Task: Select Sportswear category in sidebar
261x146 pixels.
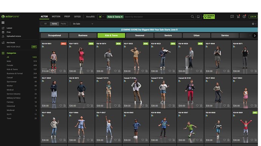Action: (11, 82)
